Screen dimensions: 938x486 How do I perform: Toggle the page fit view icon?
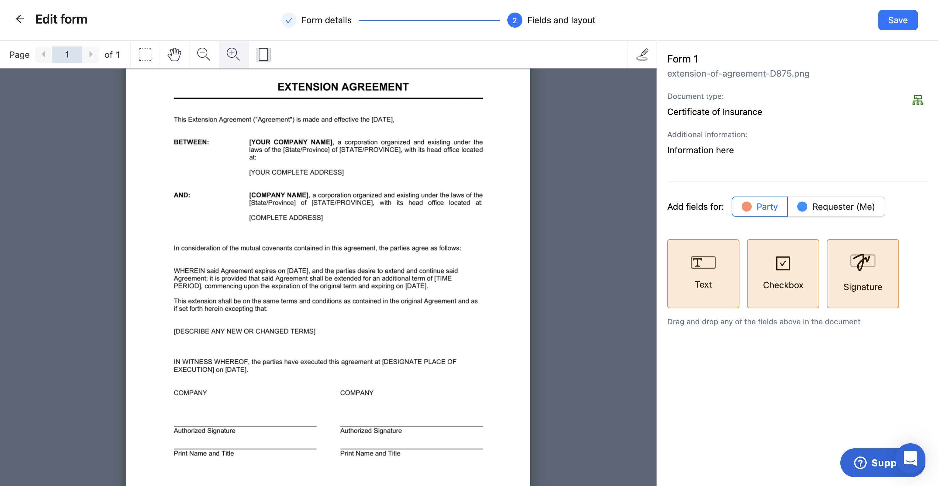pyautogui.click(x=263, y=55)
